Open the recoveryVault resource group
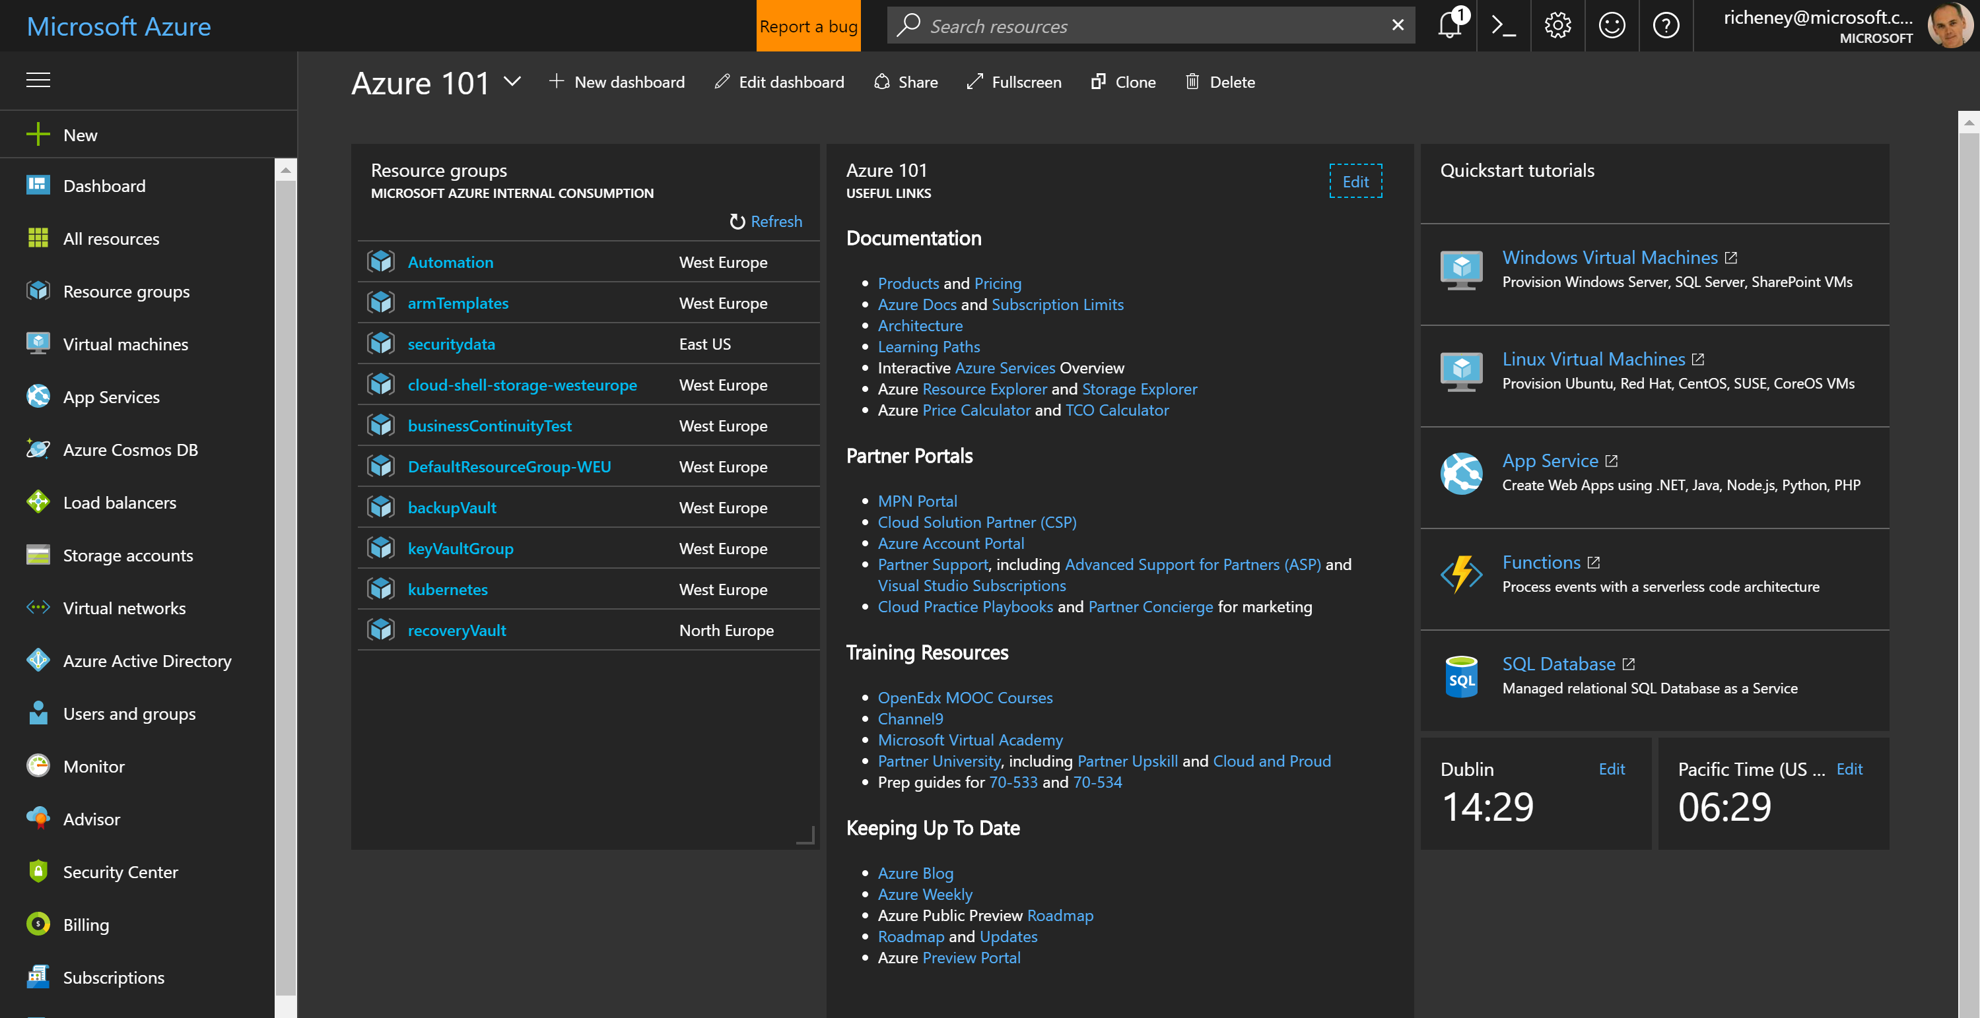The width and height of the screenshot is (1980, 1018). click(457, 630)
